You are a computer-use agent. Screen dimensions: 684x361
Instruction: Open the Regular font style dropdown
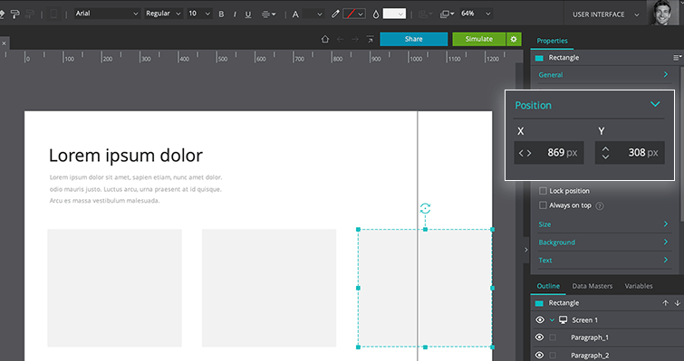tap(164, 14)
